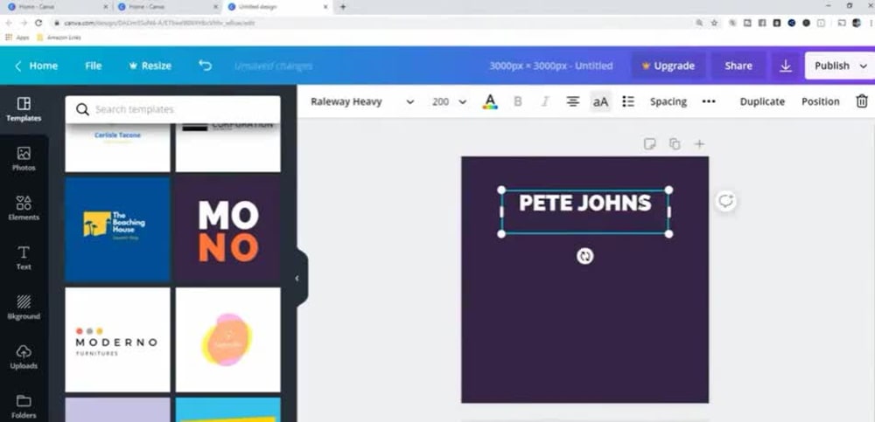875x422 pixels.
Task: Open the Apps bookmarks shortcut
Action: (17, 38)
